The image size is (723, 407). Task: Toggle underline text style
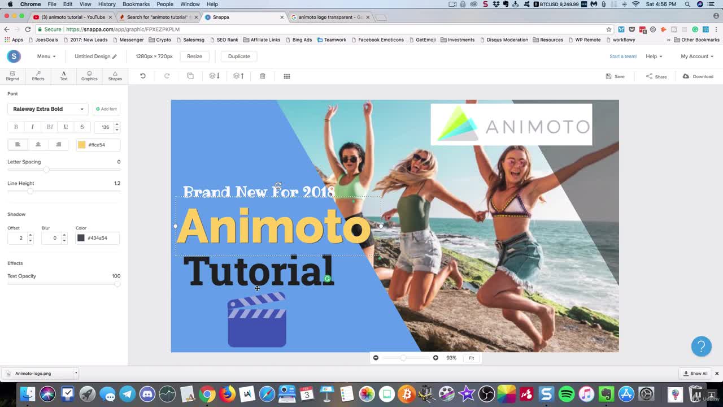[66, 127]
